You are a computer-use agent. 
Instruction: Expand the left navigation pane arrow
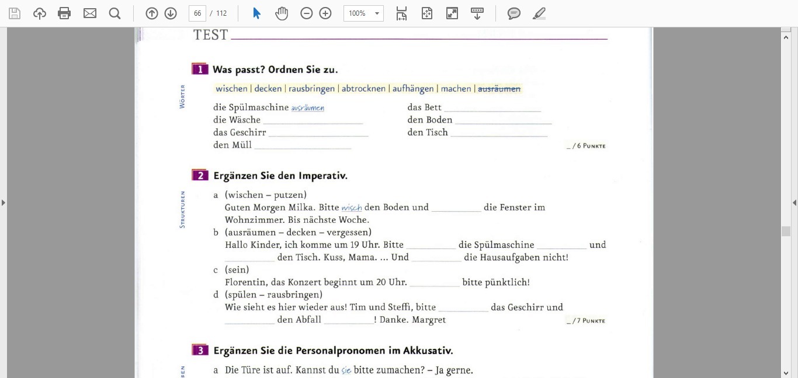(x=4, y=202)
